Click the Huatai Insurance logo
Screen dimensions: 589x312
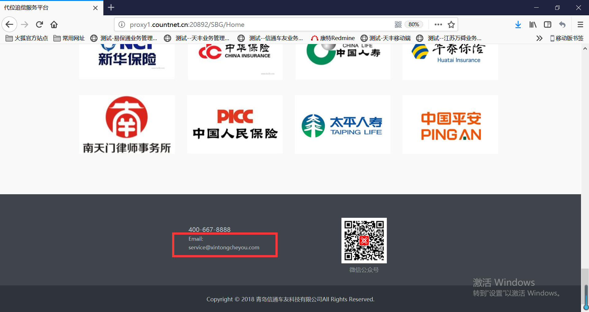click(450, 61)
